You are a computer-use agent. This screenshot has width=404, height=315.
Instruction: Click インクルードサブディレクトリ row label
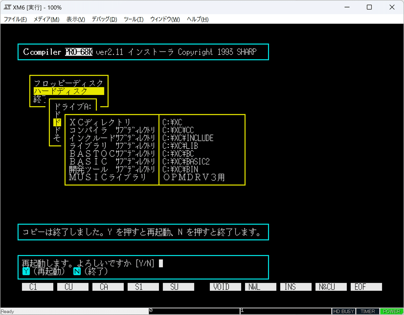pos(112,138)
